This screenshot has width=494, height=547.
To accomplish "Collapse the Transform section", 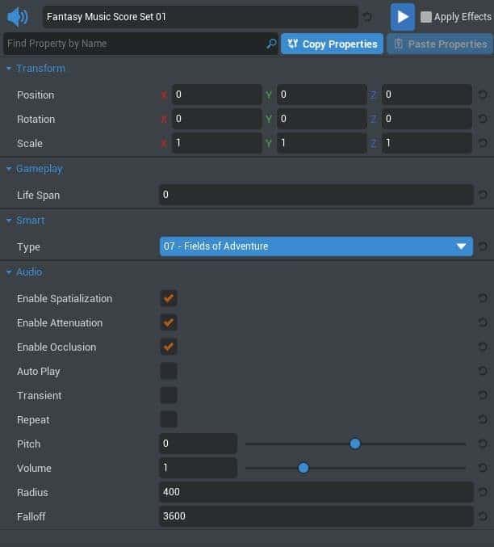I will tap(9, 69).
